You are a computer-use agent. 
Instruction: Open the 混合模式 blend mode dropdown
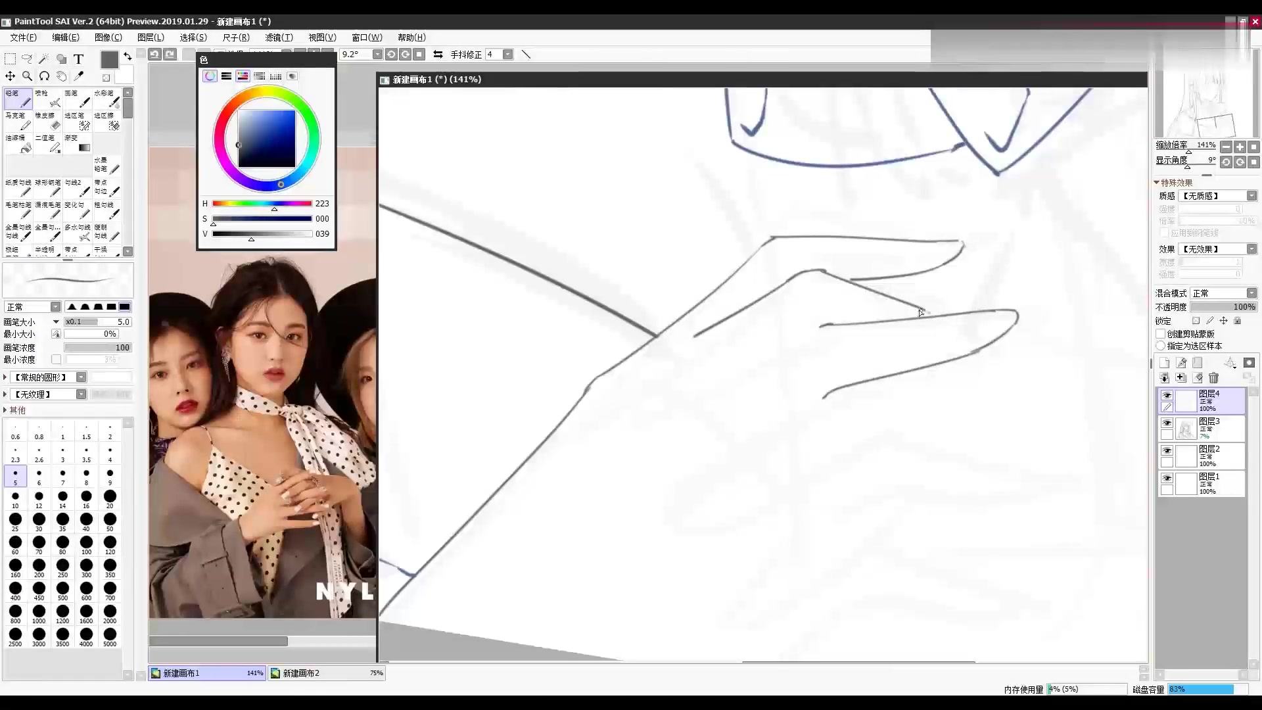coord(1224,293)
